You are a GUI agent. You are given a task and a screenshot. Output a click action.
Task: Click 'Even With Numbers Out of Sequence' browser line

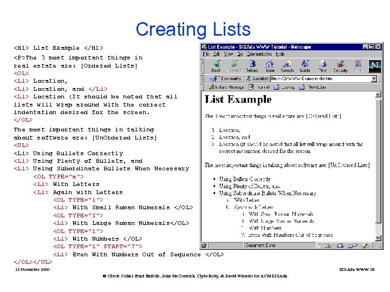(x=290, y=235)
